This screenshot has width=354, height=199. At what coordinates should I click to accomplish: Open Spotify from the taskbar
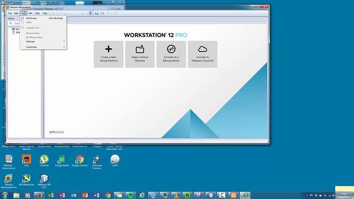coord(131,195)
